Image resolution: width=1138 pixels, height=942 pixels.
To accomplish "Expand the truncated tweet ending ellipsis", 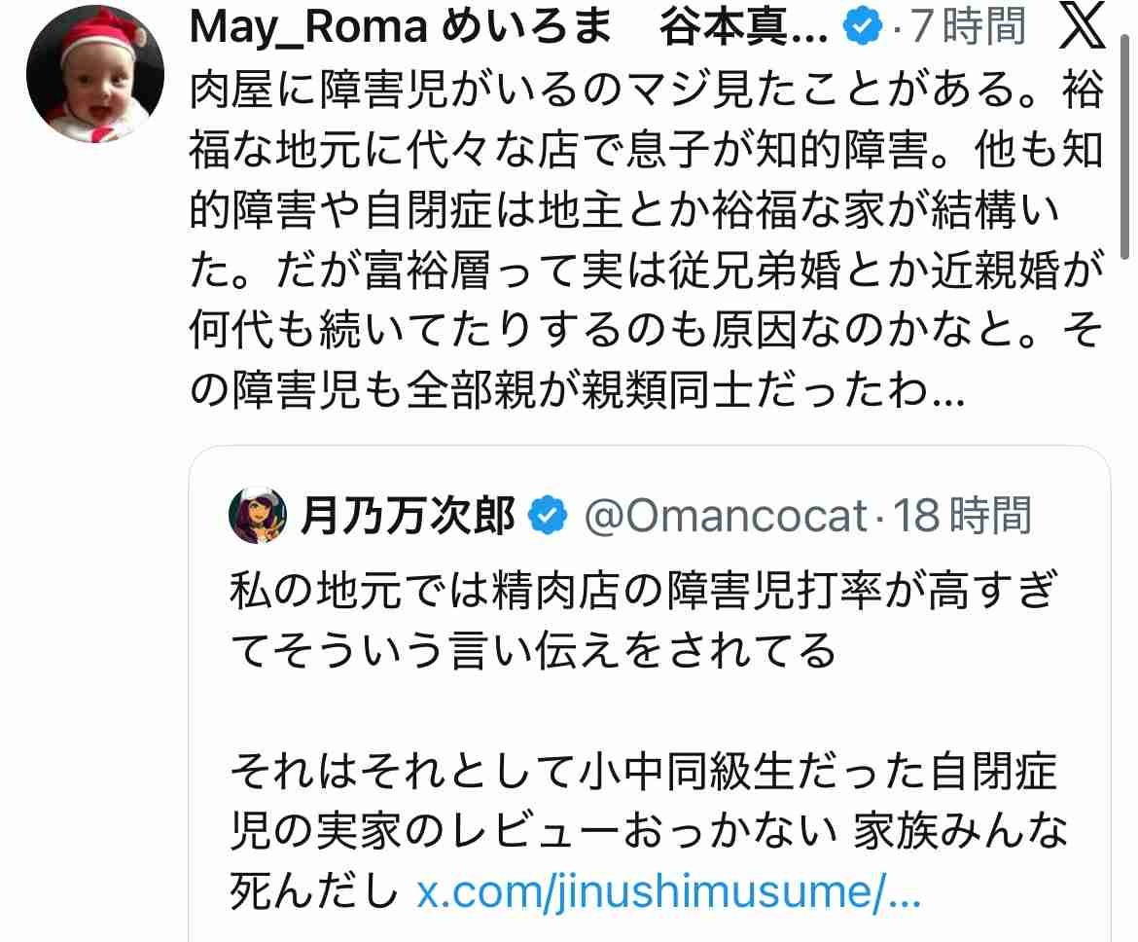I will (948, 392).
